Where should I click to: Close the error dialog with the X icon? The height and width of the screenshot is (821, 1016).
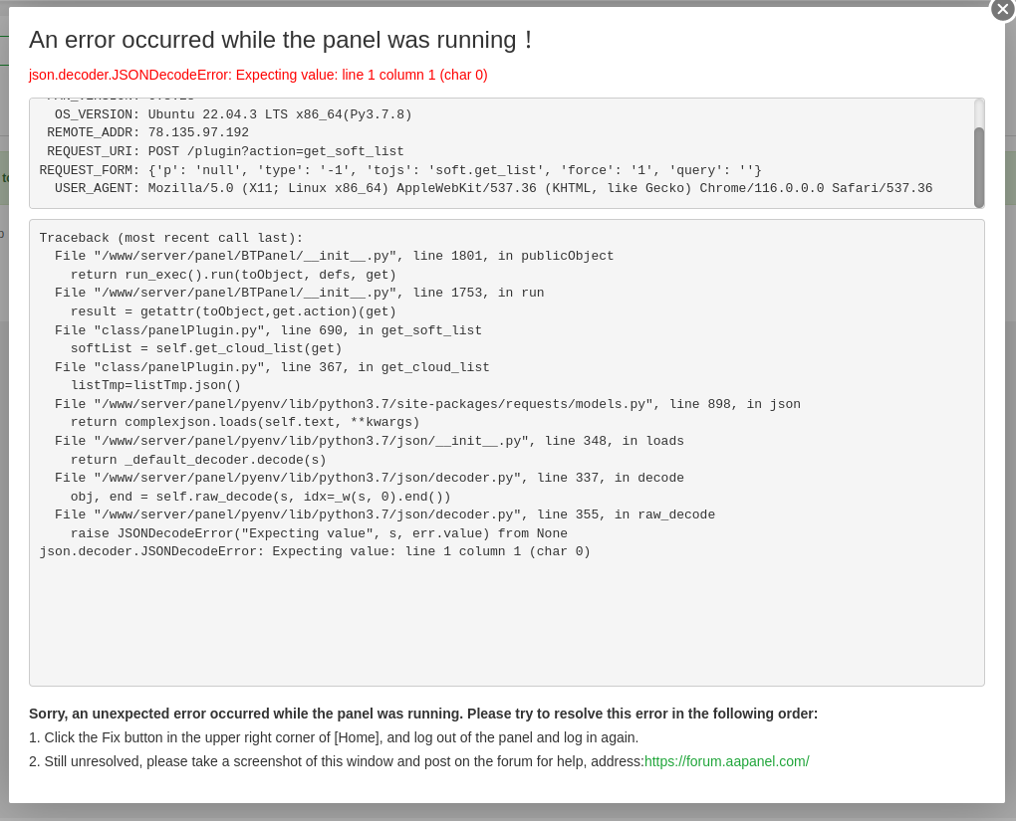click(1002, 9)
